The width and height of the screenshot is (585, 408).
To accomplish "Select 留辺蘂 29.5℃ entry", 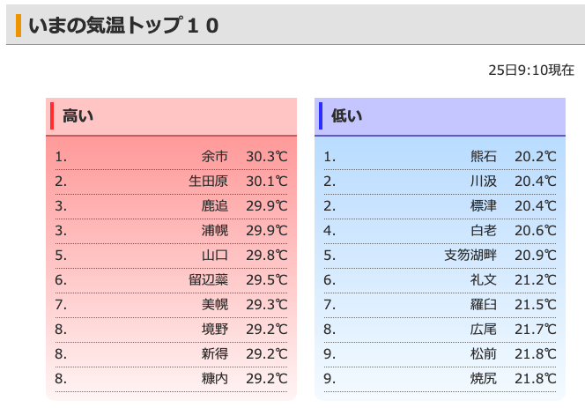I will pos(171,280).
